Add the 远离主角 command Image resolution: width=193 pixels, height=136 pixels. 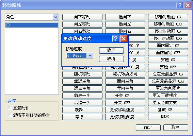coord(82,88)
